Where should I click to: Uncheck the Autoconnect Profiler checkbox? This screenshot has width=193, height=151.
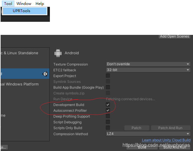pos(108,110)
